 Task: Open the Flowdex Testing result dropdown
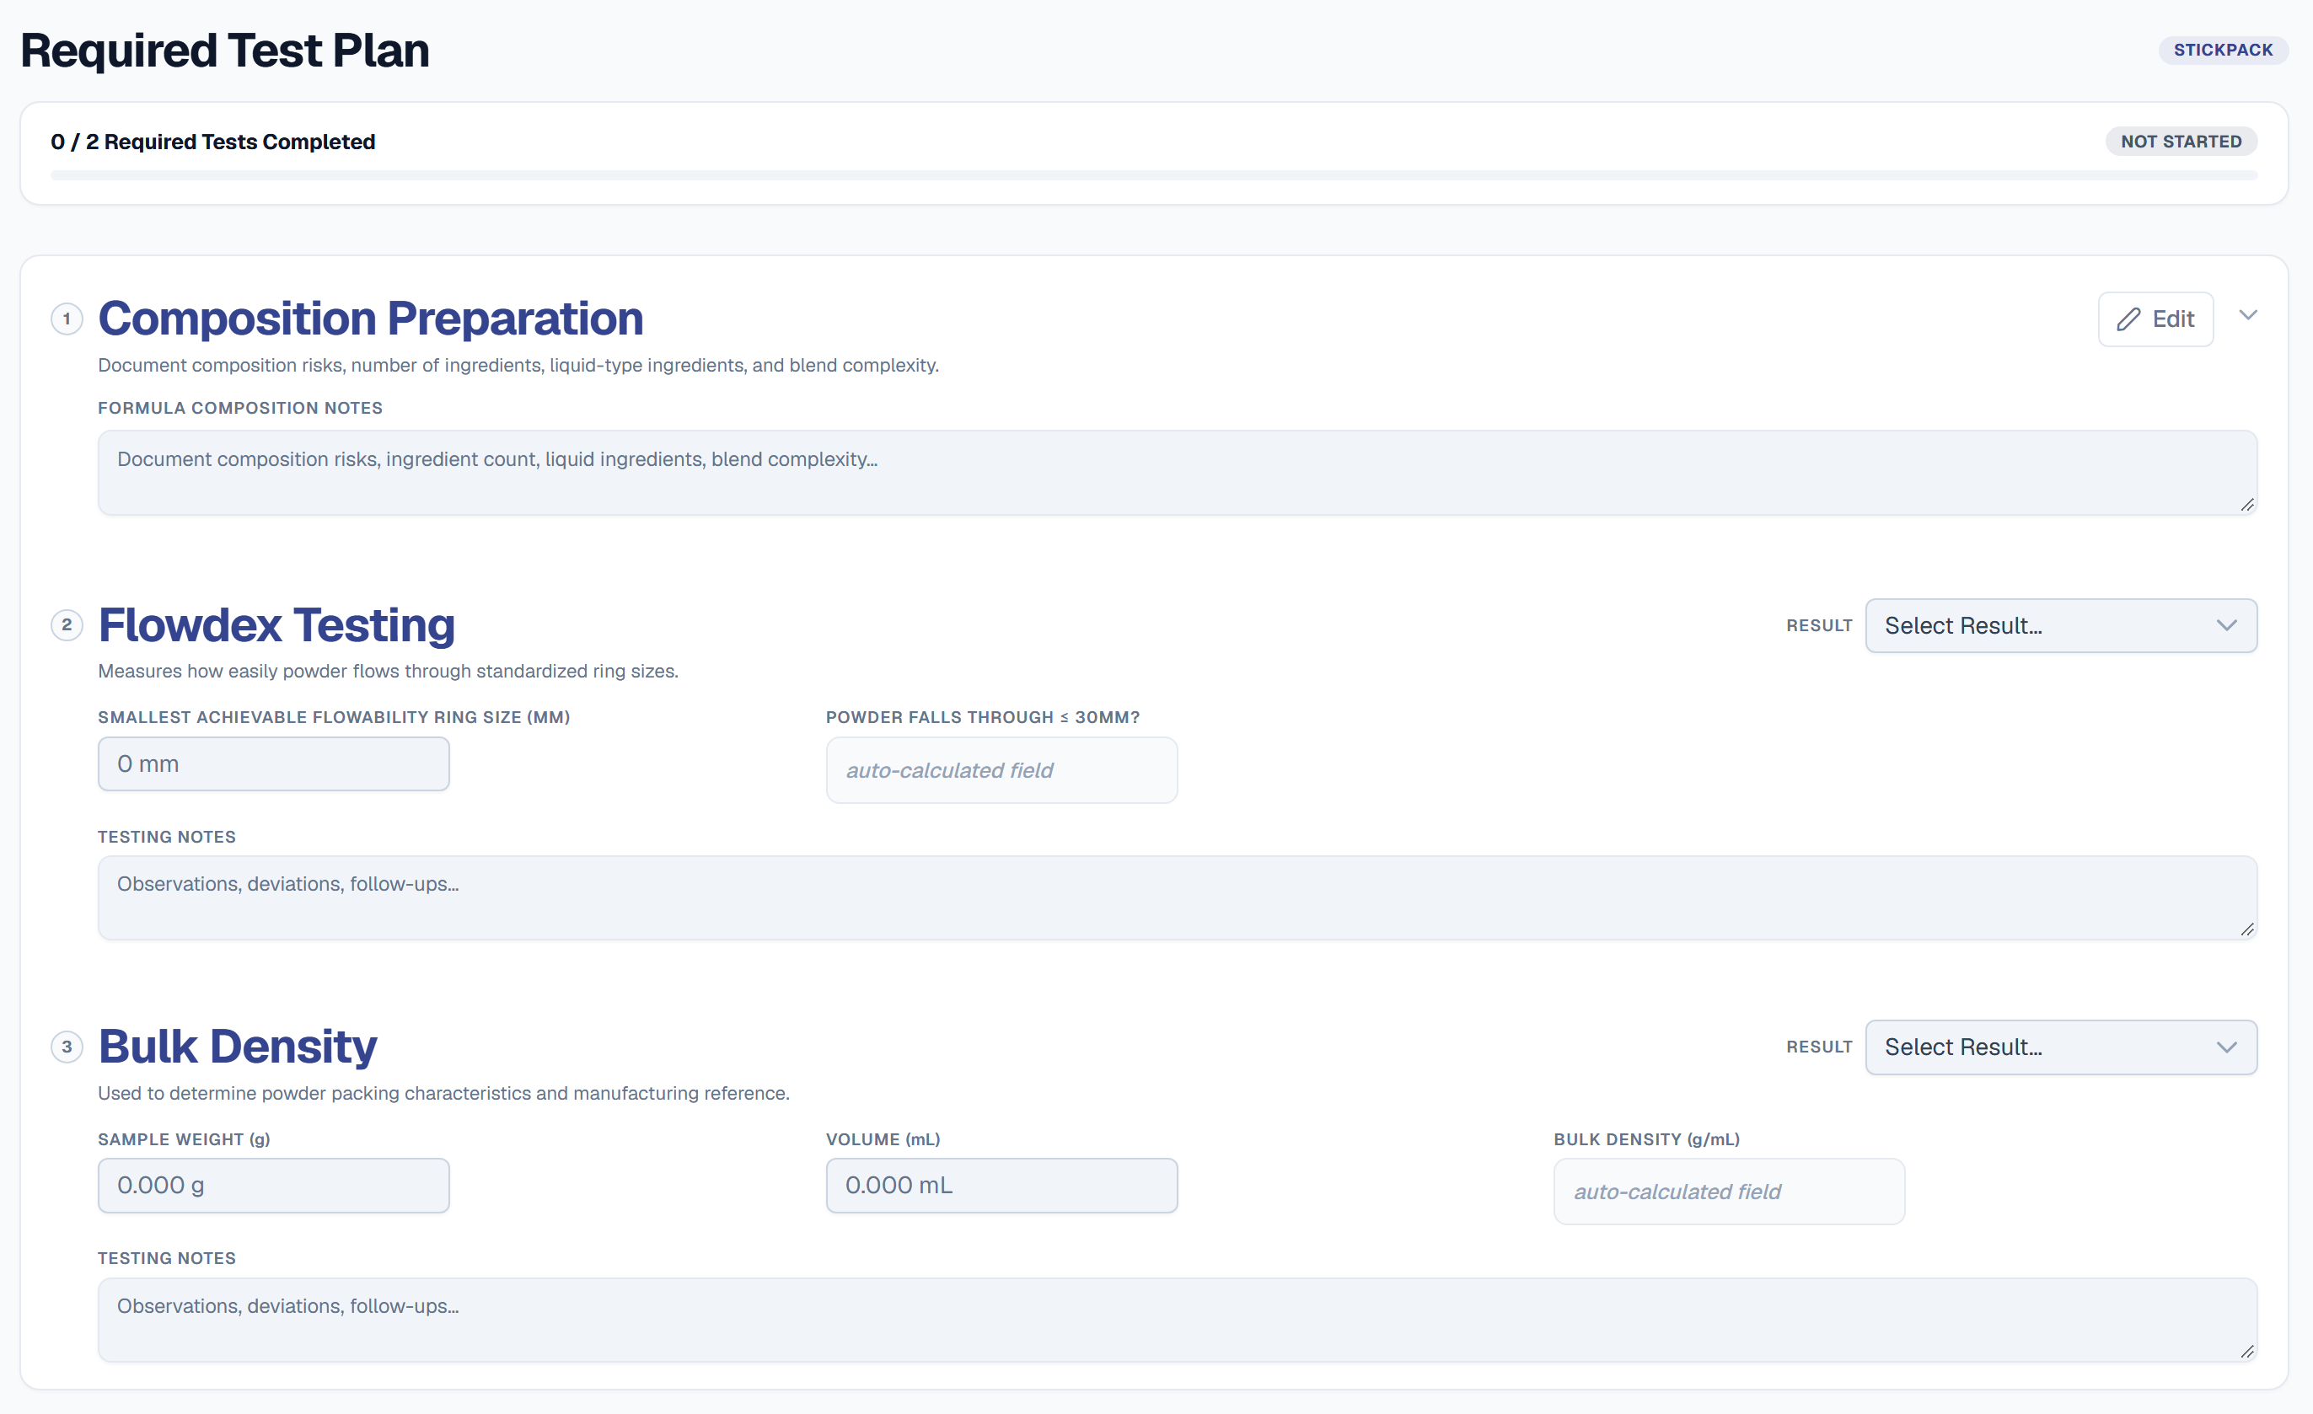pyautogui.click(x=2060, y=625)
